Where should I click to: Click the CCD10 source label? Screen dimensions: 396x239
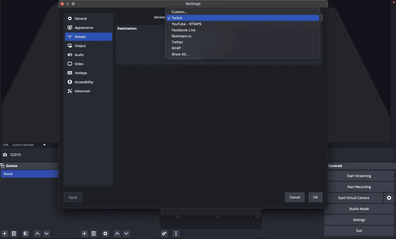(15, 155)
